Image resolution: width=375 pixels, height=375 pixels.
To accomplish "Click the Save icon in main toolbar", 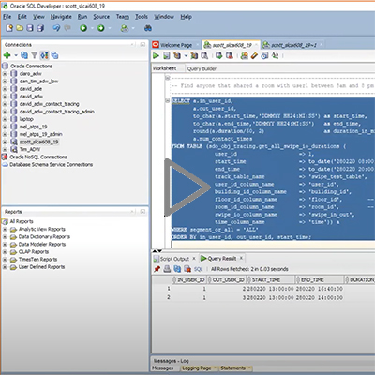I will click(30, 28).
